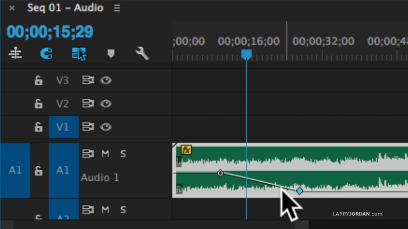The image size is (408, 229).
Task: Mute the A2 audio track
Action: pyautogui.click(x=105, y=210)
